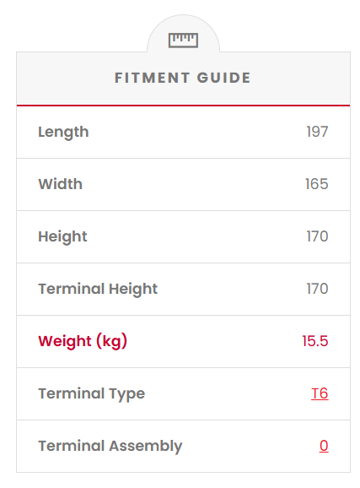Click the red divider line under header
Screen dimensions: 360x488
click(184, 106)
